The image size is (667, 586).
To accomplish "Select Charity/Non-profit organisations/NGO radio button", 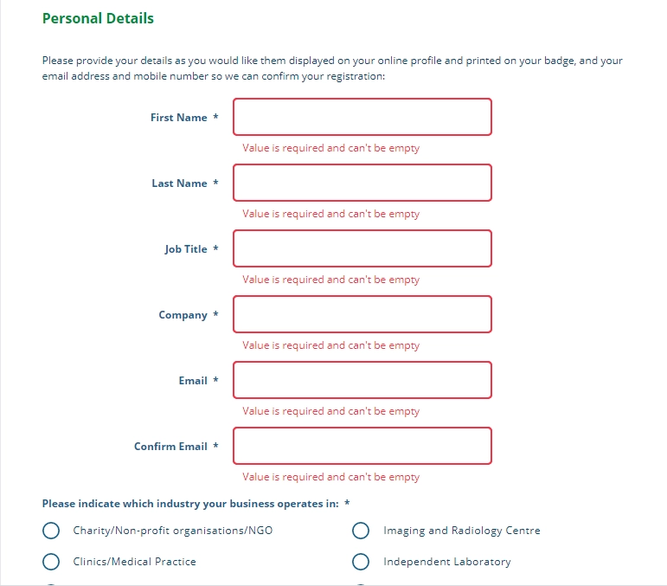I will pos(51,531).
